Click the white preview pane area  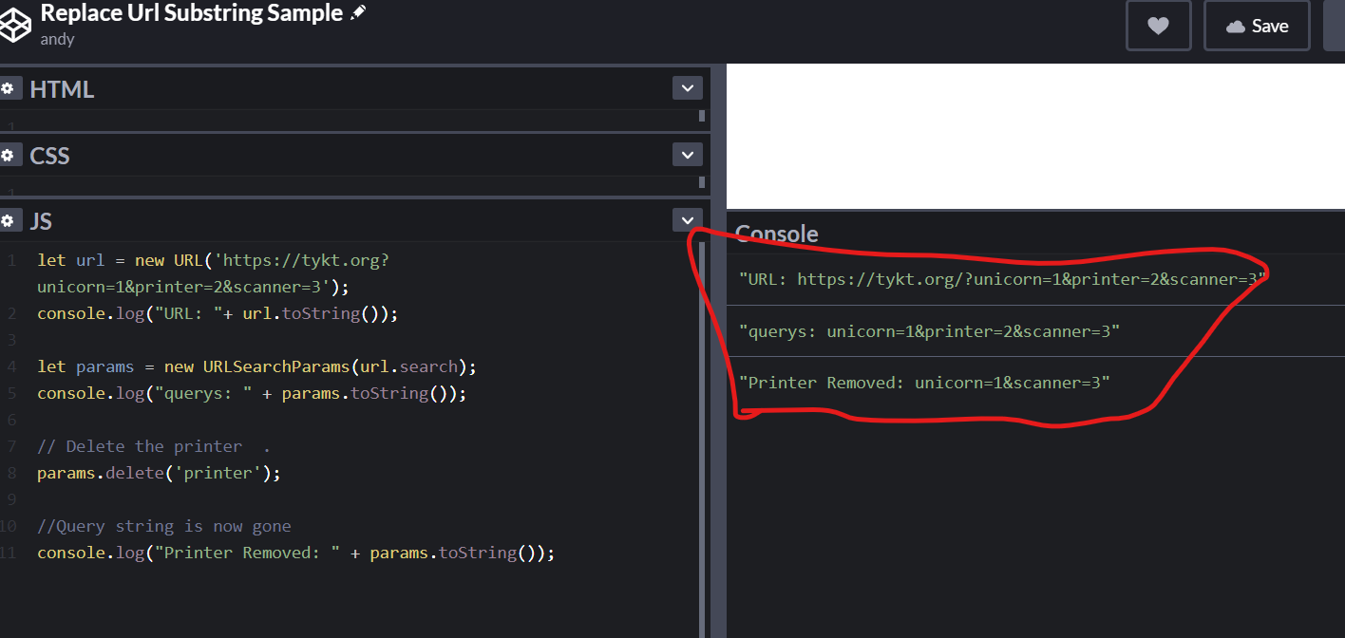point(1035,135)
